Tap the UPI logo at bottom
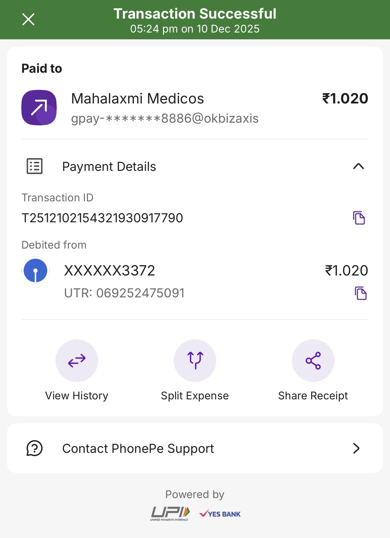This screenshot has height=538, width=390. 170,513
